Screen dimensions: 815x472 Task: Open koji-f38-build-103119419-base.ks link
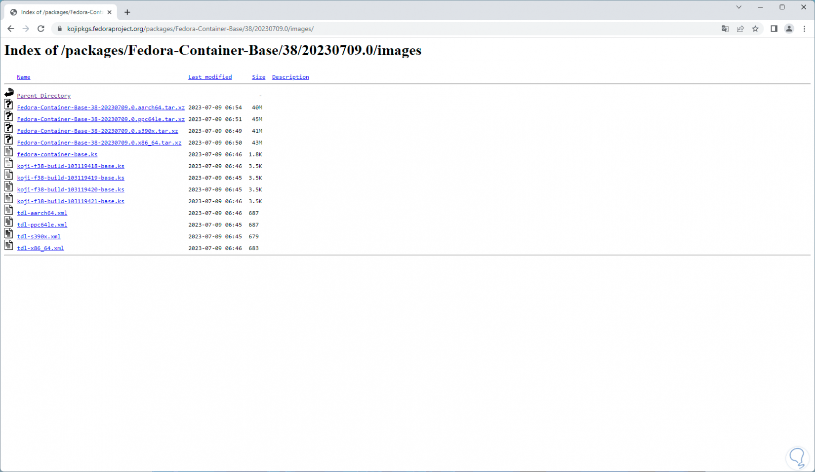tap(71, 178)
